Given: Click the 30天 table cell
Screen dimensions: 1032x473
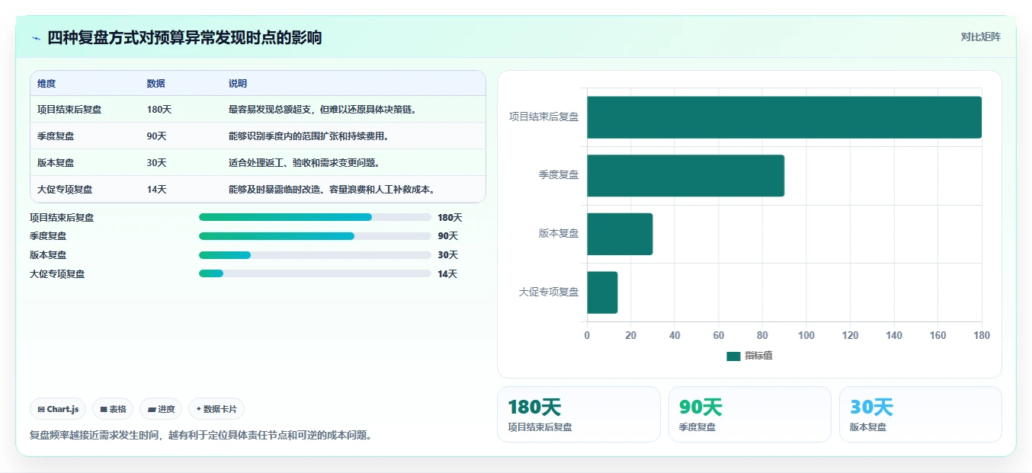Looking at the screenshot, I should pyautogui.click(x=157, y=163).
